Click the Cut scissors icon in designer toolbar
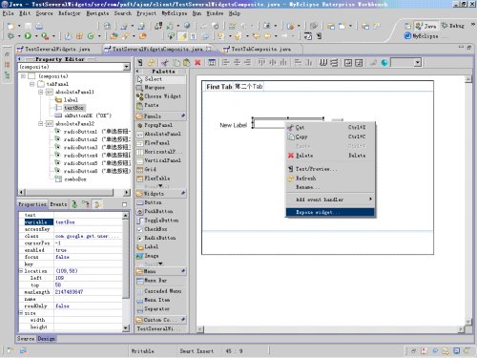The height and width of the screenshot is (358, 477). tap(165, 63)
